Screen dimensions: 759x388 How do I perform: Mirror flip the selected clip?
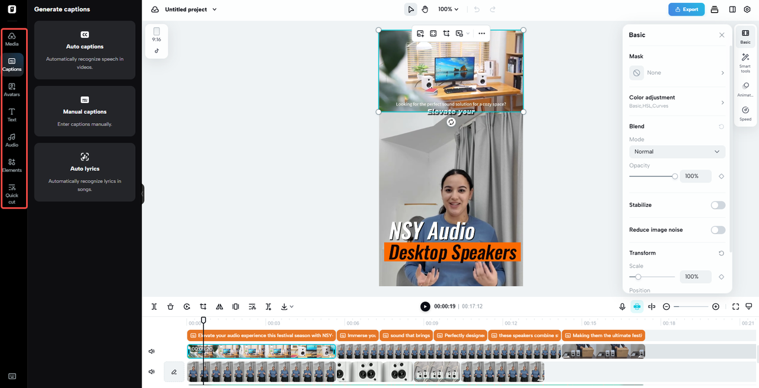[x=219, y=306]
